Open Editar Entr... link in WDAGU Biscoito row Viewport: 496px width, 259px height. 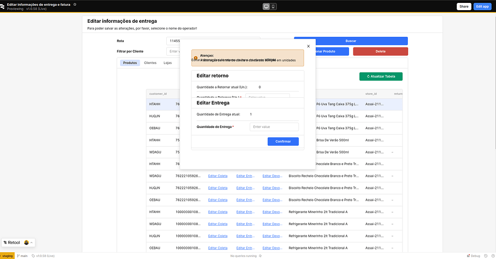coord(245,176)
